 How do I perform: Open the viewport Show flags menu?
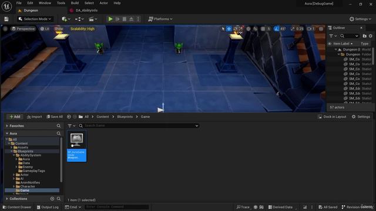point(59,29)
